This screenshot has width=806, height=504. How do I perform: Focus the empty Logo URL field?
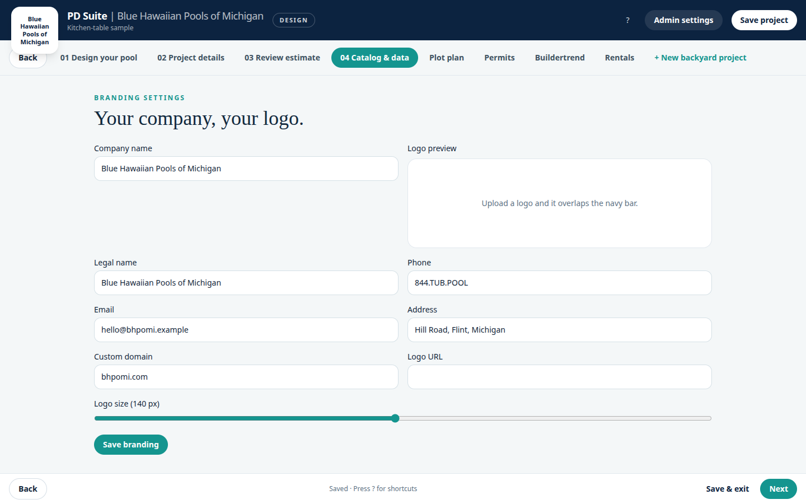point(560,377)
